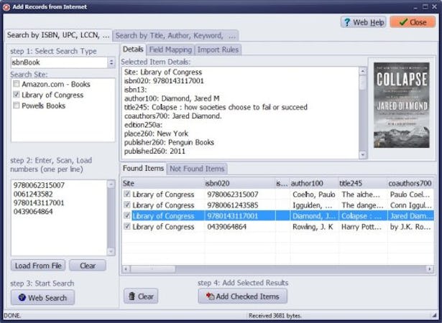Image resolution: width=442 pixels, height=323 pixels.
Task: Uncheck the row with isbn 9780062315007
Action: 127,194
